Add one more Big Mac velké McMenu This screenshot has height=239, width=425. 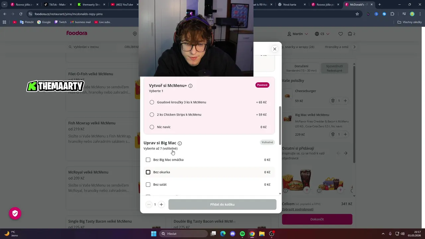pos(345,134)
